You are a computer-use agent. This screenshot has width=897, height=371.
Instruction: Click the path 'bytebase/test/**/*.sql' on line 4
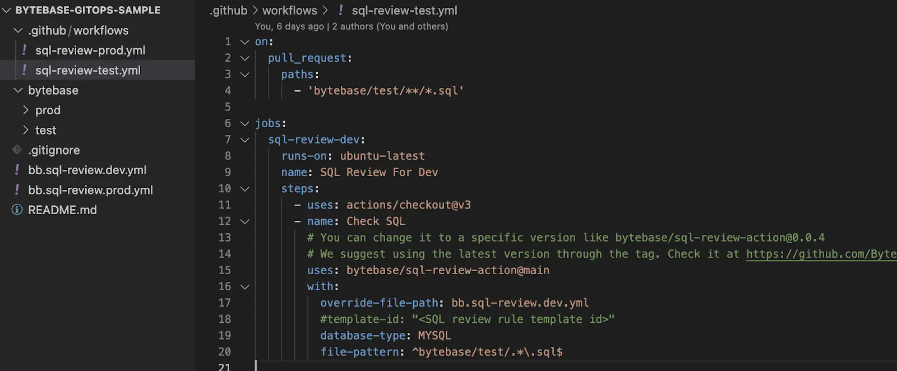click(386, 91)
